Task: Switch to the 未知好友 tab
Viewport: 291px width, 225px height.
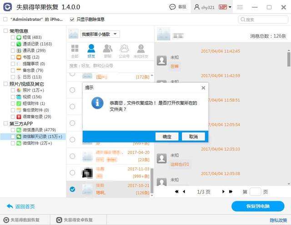Action: 140,51
